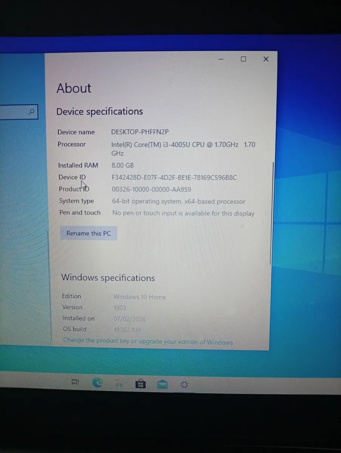This screenshot has width=341, height=453.
Task: Click the Product ID value
Action: point(151,189)
